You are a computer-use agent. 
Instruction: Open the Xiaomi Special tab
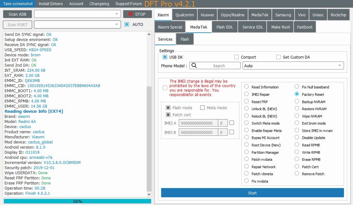(170, 27)
